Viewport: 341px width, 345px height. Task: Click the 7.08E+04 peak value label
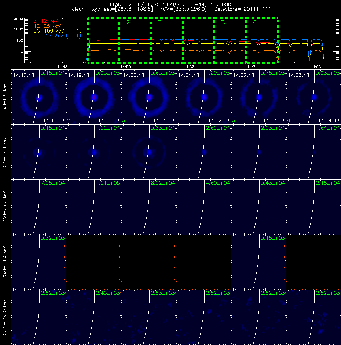tap(53, 183)
